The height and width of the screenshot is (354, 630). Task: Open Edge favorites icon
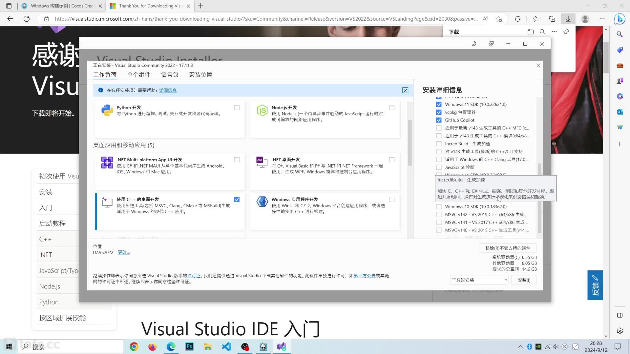536,19
